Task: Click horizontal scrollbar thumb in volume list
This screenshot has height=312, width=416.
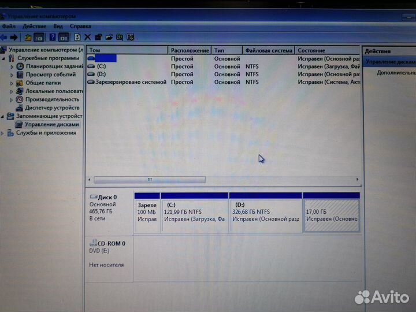Action: point(150,180)
